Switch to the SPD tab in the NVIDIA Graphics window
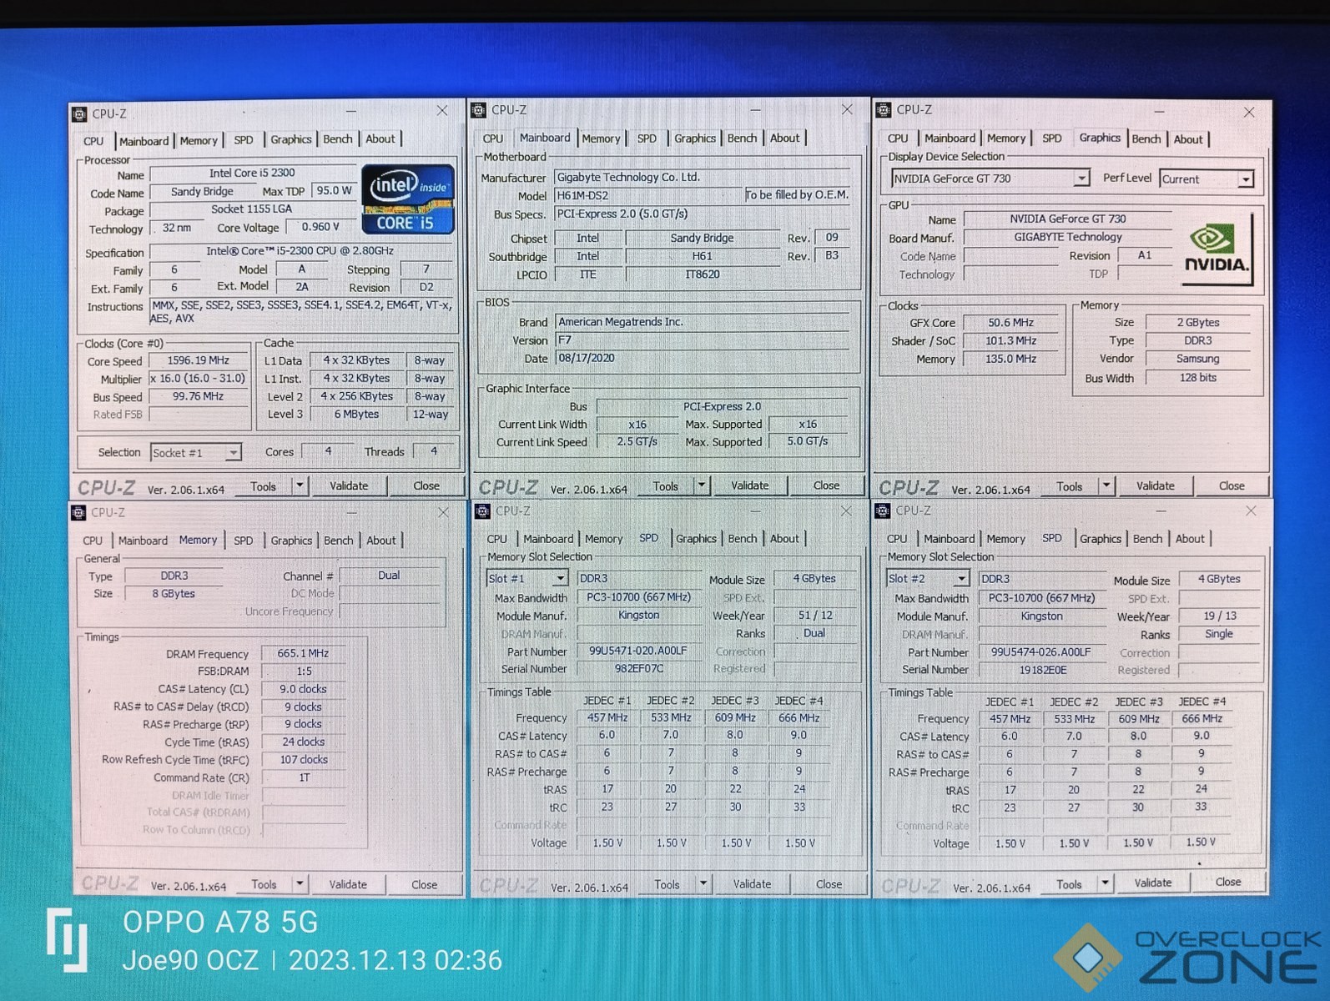The height and width of the screenshot is (1001, 1330). (x=1052, y=138)
